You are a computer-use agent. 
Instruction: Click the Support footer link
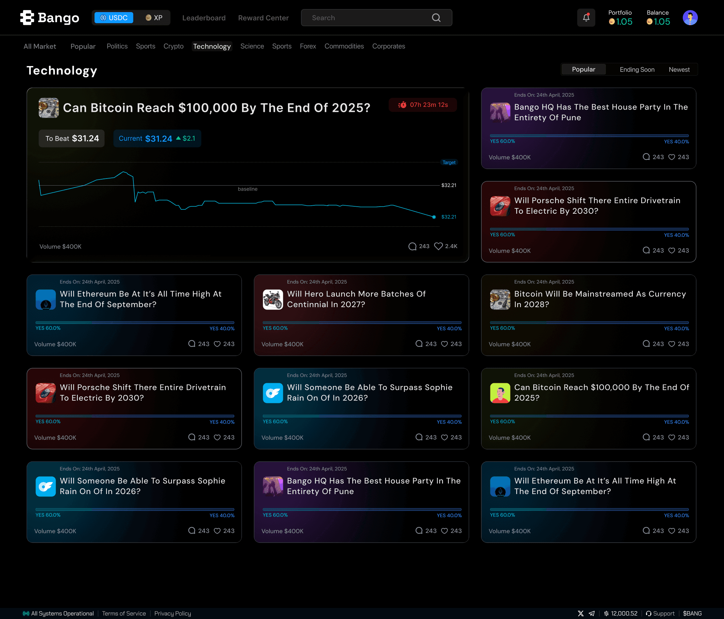[x=660, y=613]
